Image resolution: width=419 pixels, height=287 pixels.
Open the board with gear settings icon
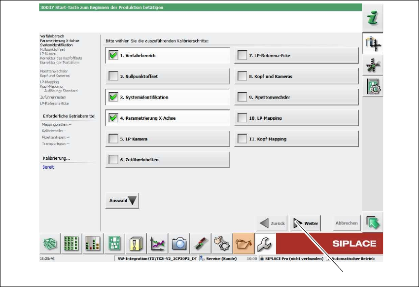coord(373,87)
